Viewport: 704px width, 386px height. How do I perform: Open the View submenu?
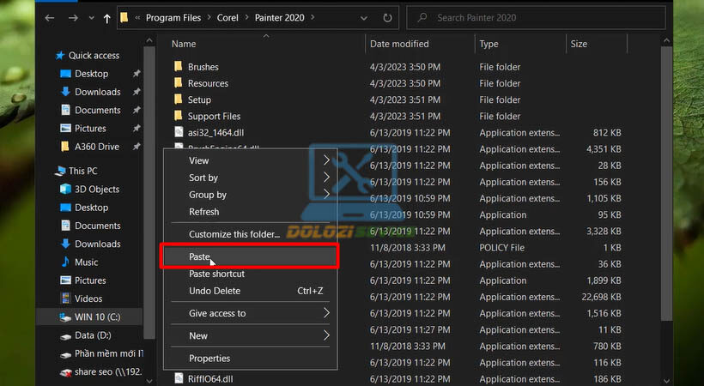250,160
